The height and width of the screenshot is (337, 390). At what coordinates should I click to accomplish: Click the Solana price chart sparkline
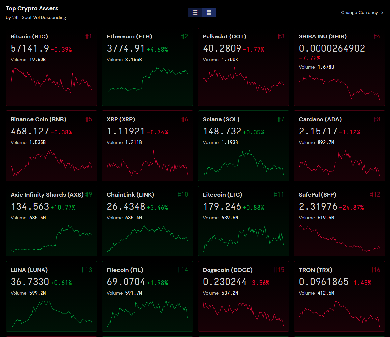click(x=243, y=163)
